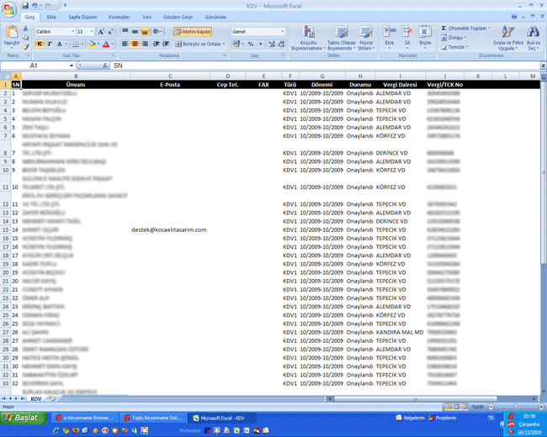The height and width of the screenshot is (437, 547).
Task: Select the KDV sheet tab
Action: pos(36,398)
